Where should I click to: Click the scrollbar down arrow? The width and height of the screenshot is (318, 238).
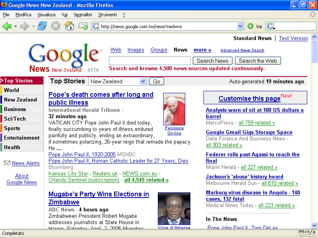314,225
